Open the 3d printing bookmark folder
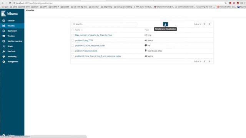 [106, 7]
